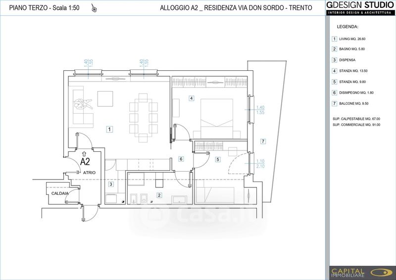Click room marker 2 in the bathroom
Viewport: 396px width, 280px height.
[159, 195]
